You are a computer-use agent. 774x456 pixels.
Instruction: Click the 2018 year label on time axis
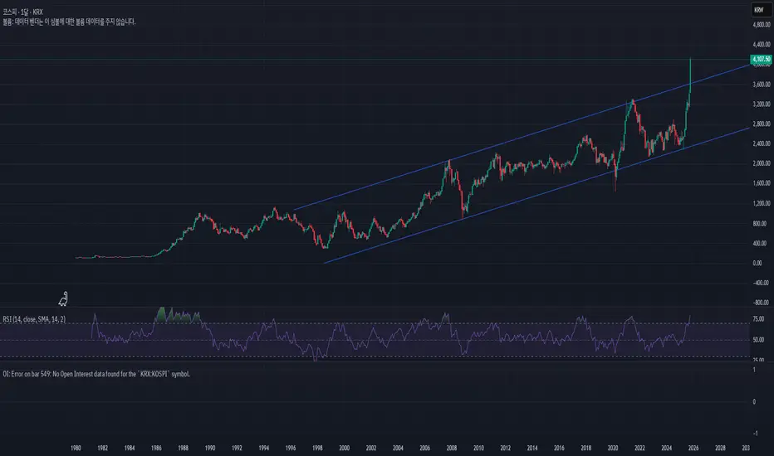pyautogui.click(x=586, y=448)
